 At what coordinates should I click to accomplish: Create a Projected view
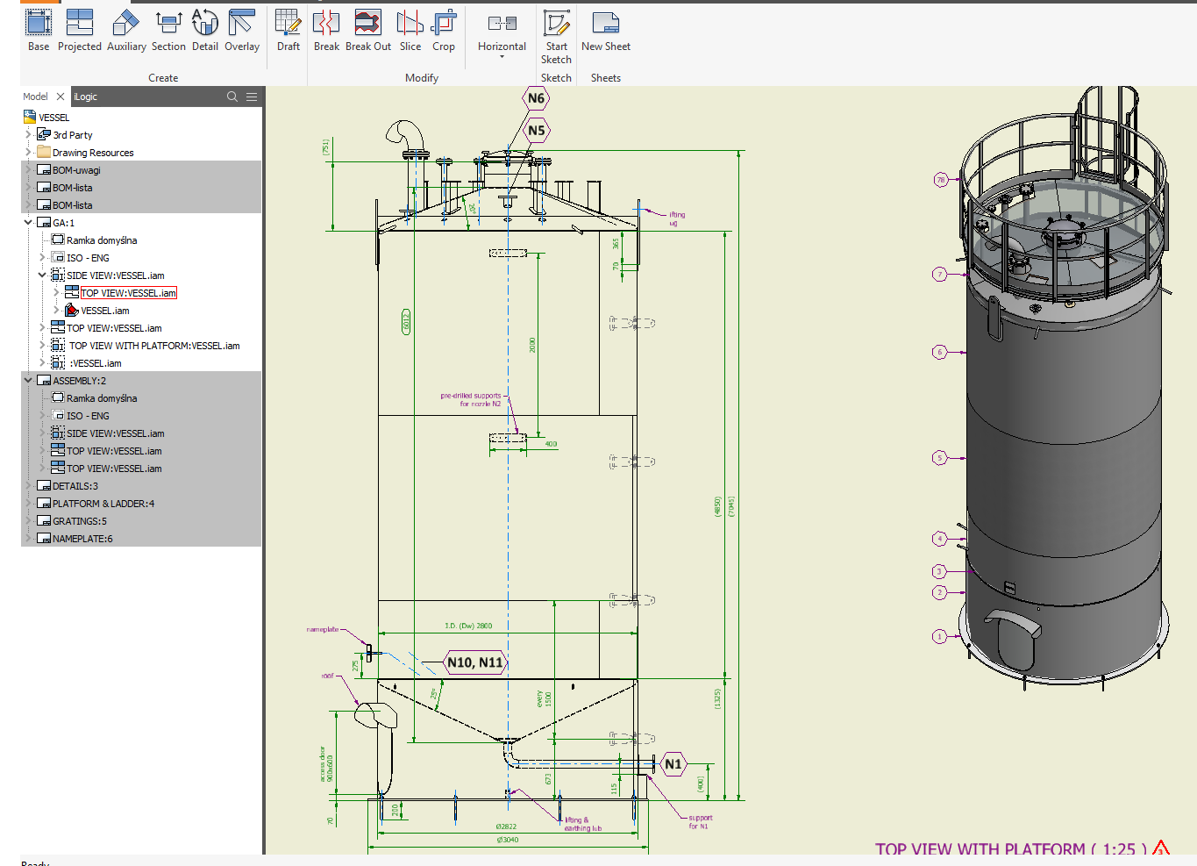80,30
